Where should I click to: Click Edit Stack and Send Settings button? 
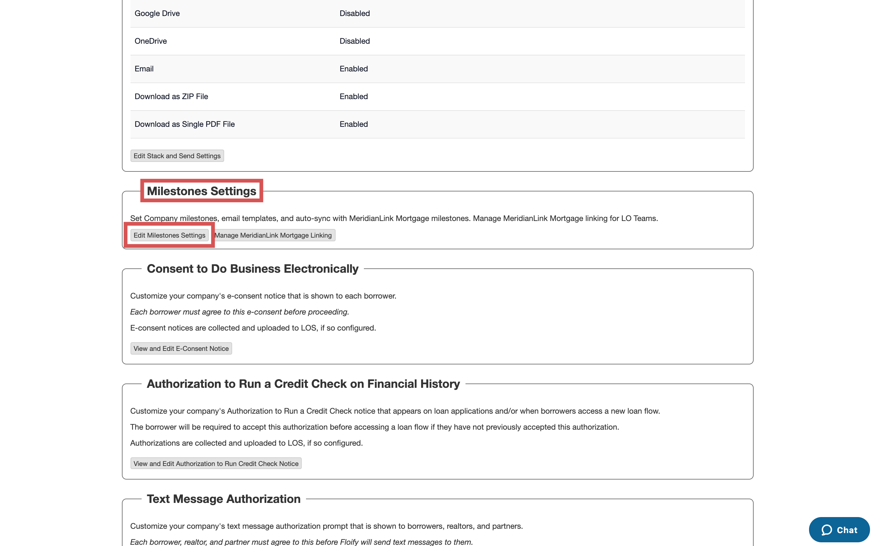pyautogui.click(x=177, y=156)
